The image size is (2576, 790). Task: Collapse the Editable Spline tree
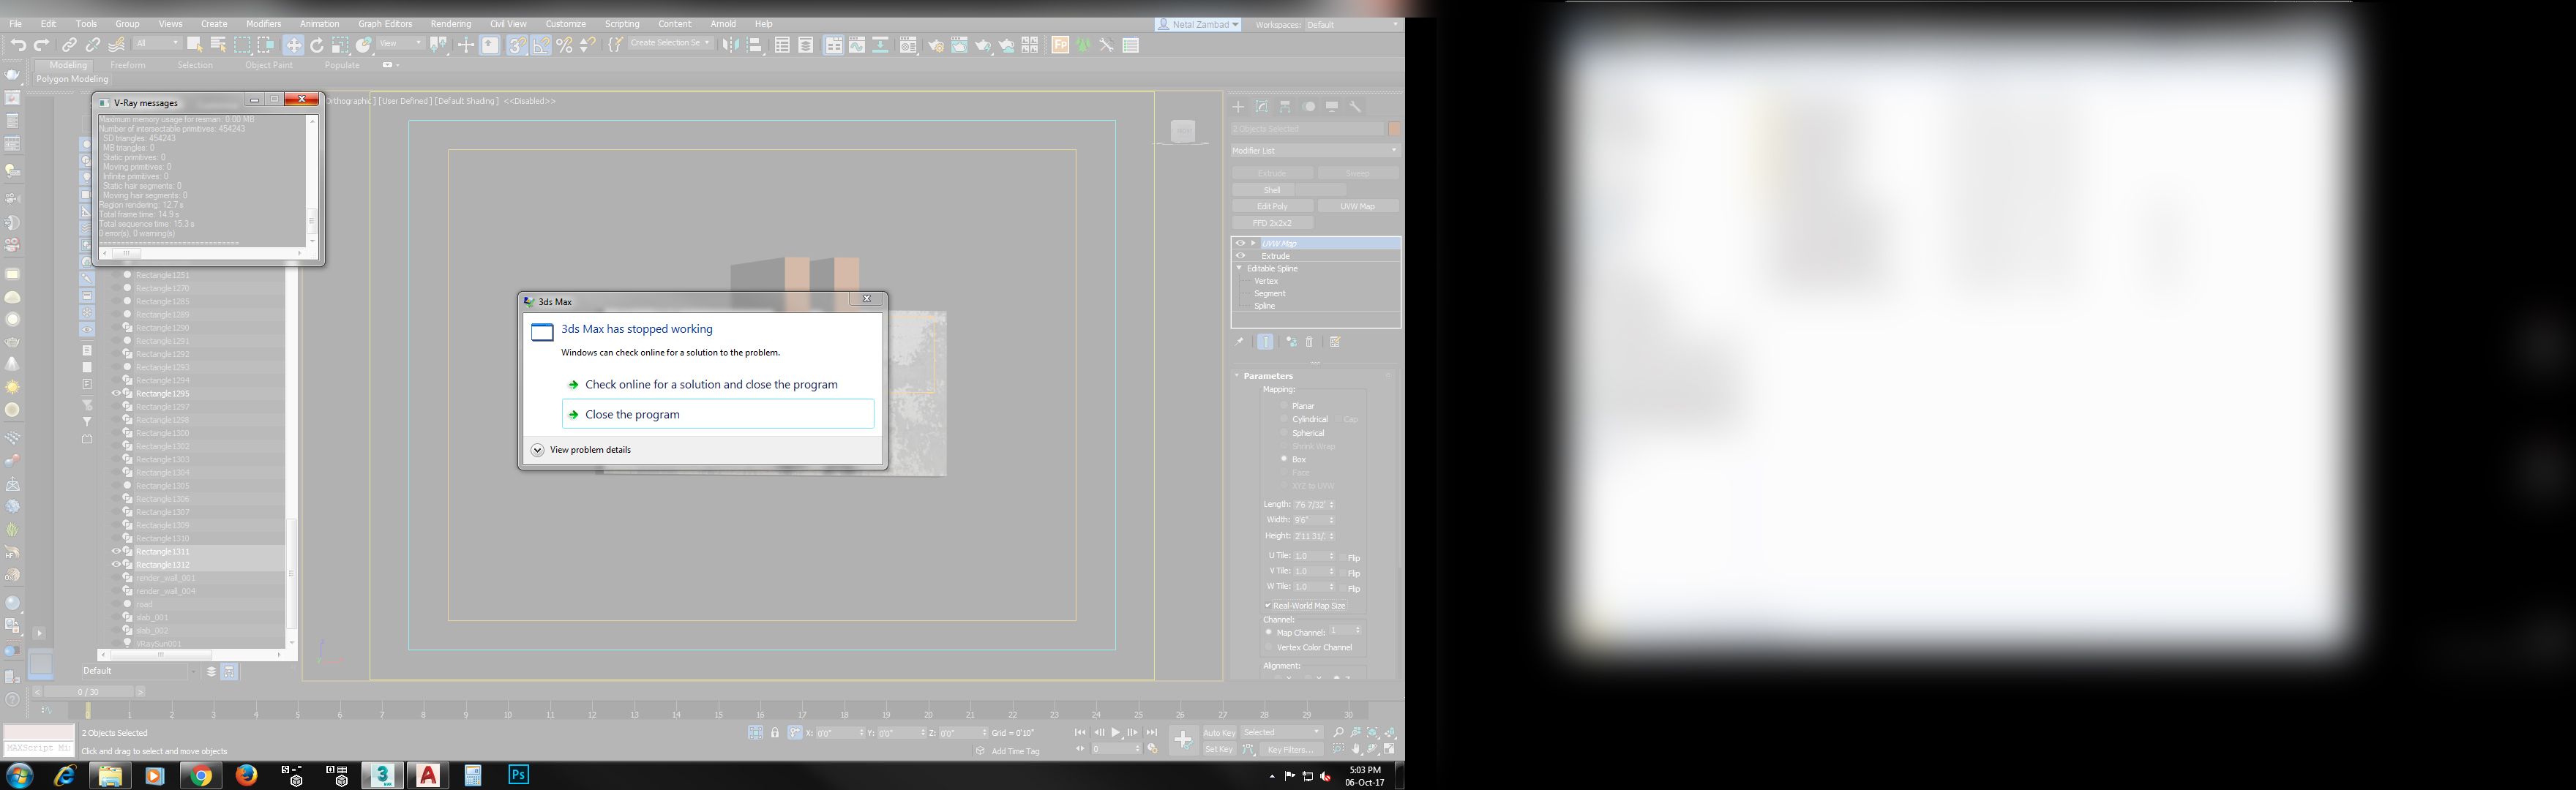click(x=1240, y=268)
